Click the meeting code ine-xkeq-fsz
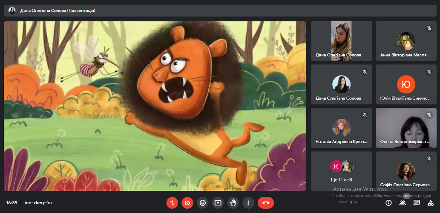Image resolution: width=440 pixels, height=213 pixels. click(38, 203)
